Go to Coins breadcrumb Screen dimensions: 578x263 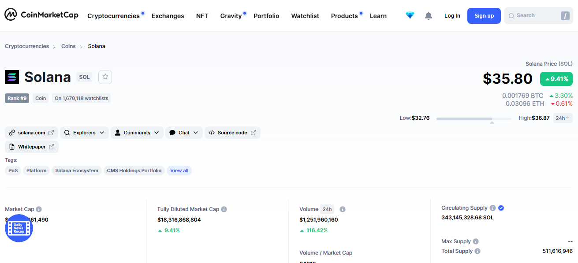[68, 46]
